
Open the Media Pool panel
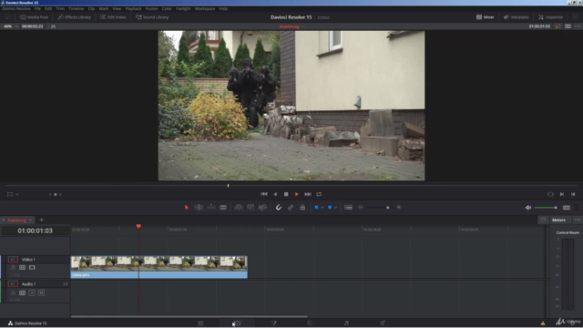(x=34, y=17)
